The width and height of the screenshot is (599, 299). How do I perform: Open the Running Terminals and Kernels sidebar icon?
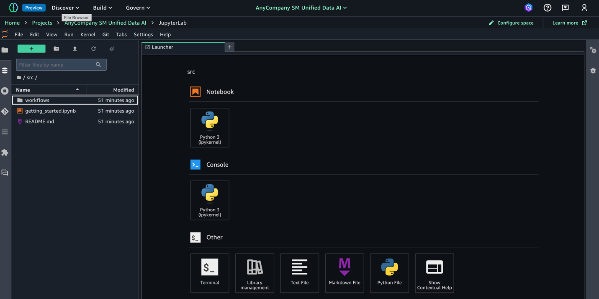pos(5,91)
